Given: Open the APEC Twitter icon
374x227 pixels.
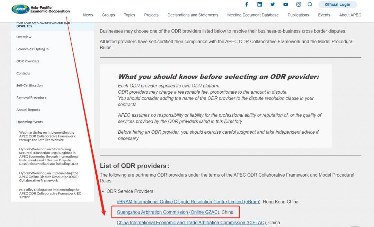Looking at the screenshot, I should click(273, 4).
